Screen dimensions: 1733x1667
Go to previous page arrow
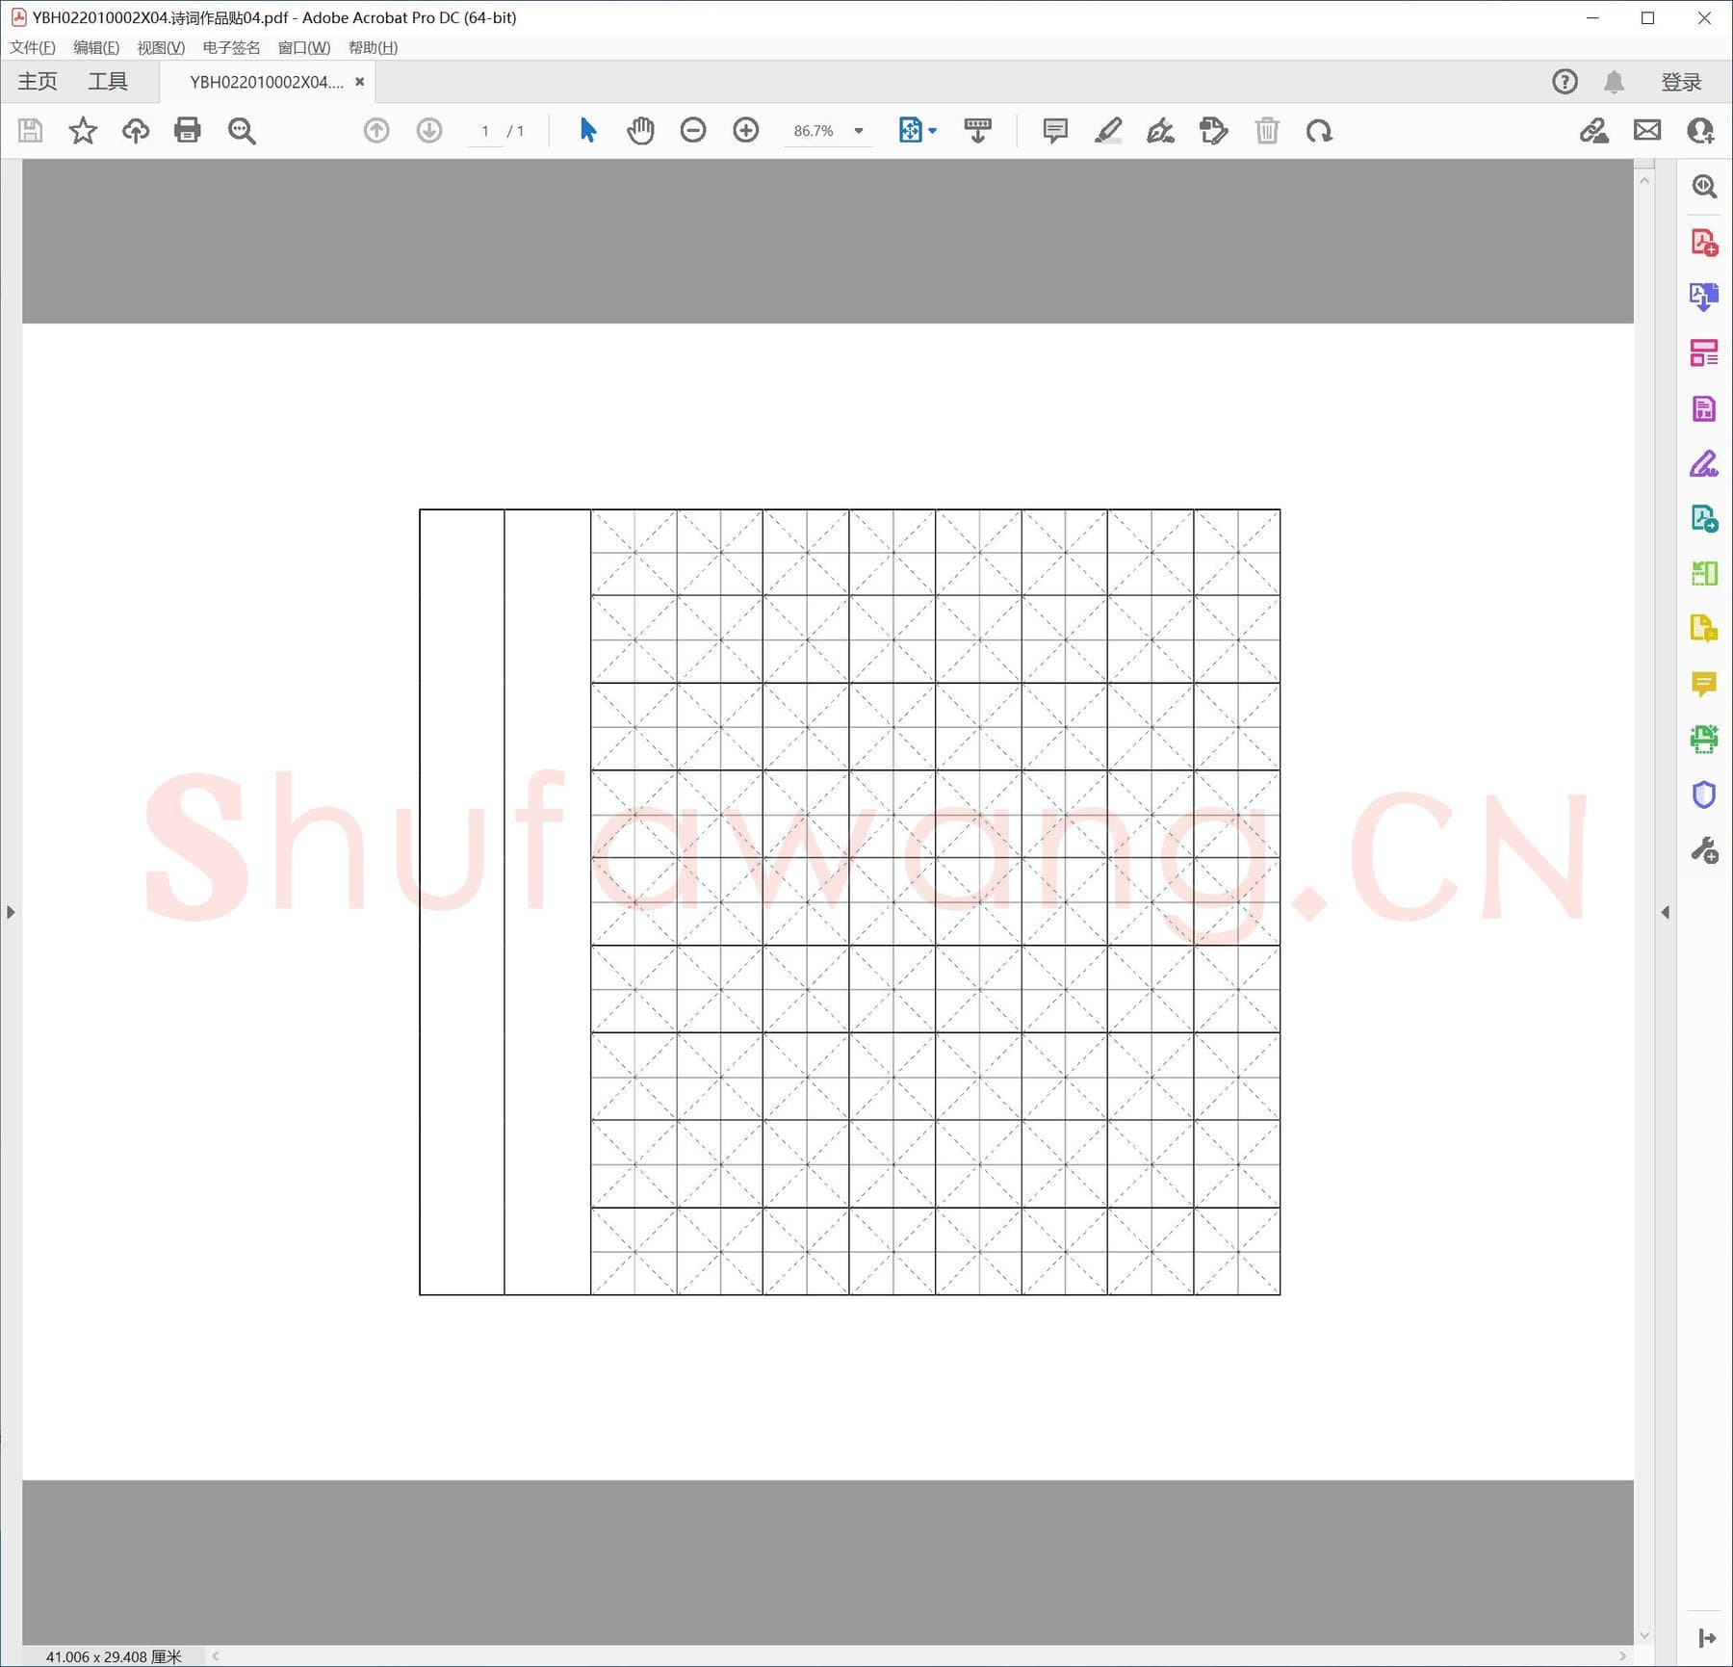click(x=376, y=130)
